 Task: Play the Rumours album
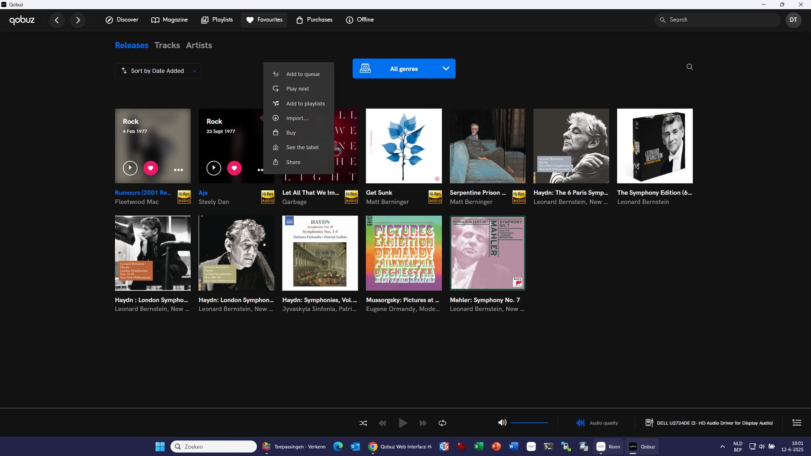click(130, 168)
